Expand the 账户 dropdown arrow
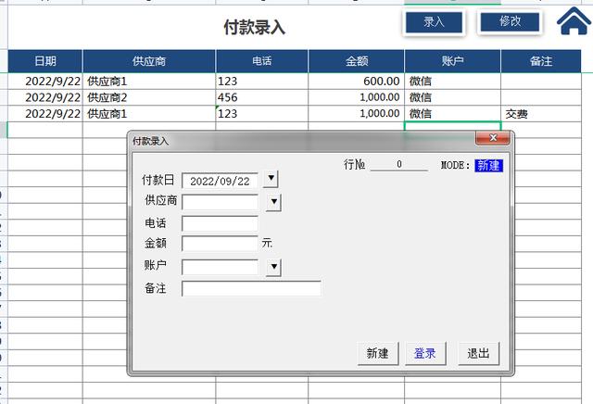 tap(274, 267)
